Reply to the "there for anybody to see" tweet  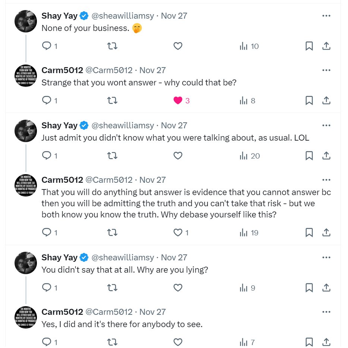(x=47, y=342)
